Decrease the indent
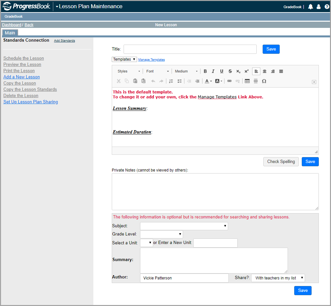The width and height of the screenshot is (331, 306). pos(189,81)
